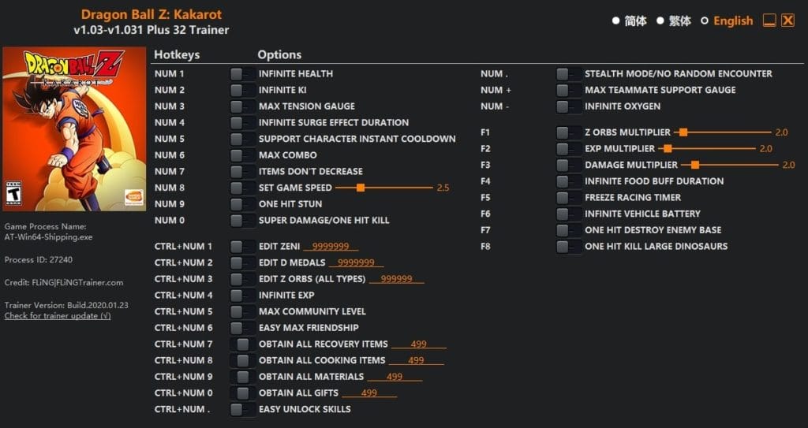The height and width of the screenshot is (428, 808).
Task: Toggle Obtain All Cooking Items switch
Action: tap(242, 360)
